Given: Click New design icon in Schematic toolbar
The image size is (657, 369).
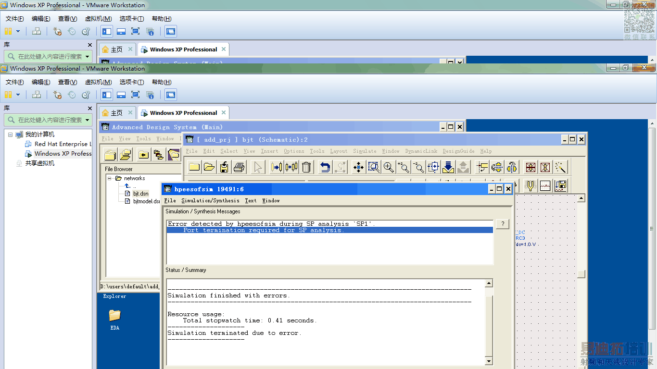Looking at the screenshot, I should 194,167.
